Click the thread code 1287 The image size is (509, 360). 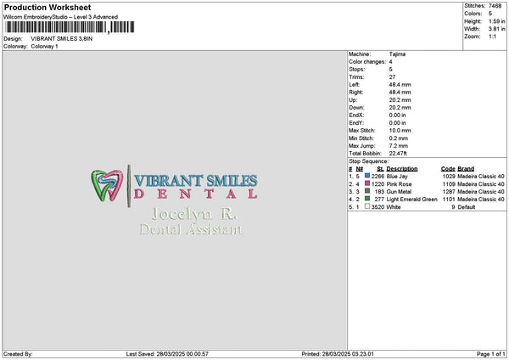[x=449, y=192]
